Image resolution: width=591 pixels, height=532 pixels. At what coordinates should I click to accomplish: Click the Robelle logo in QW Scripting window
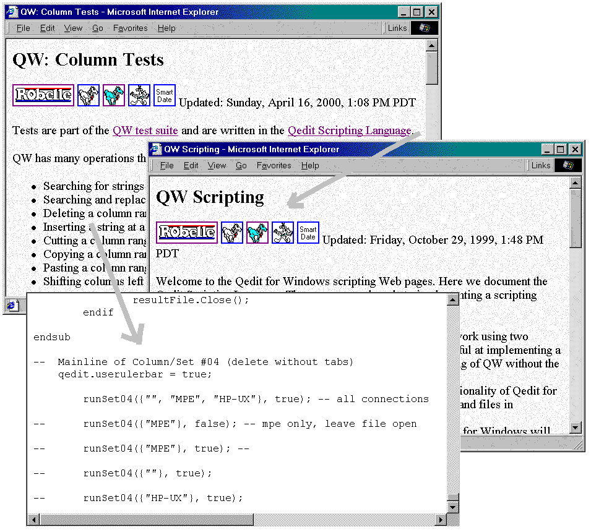point(187,233)
